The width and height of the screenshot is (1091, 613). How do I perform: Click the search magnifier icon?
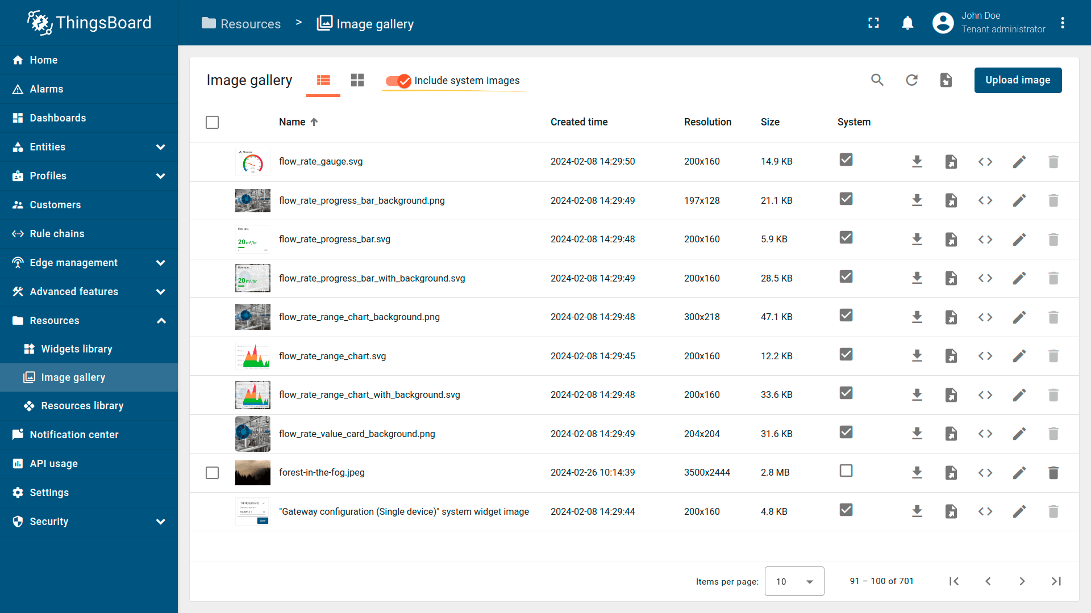coord(877,80)
